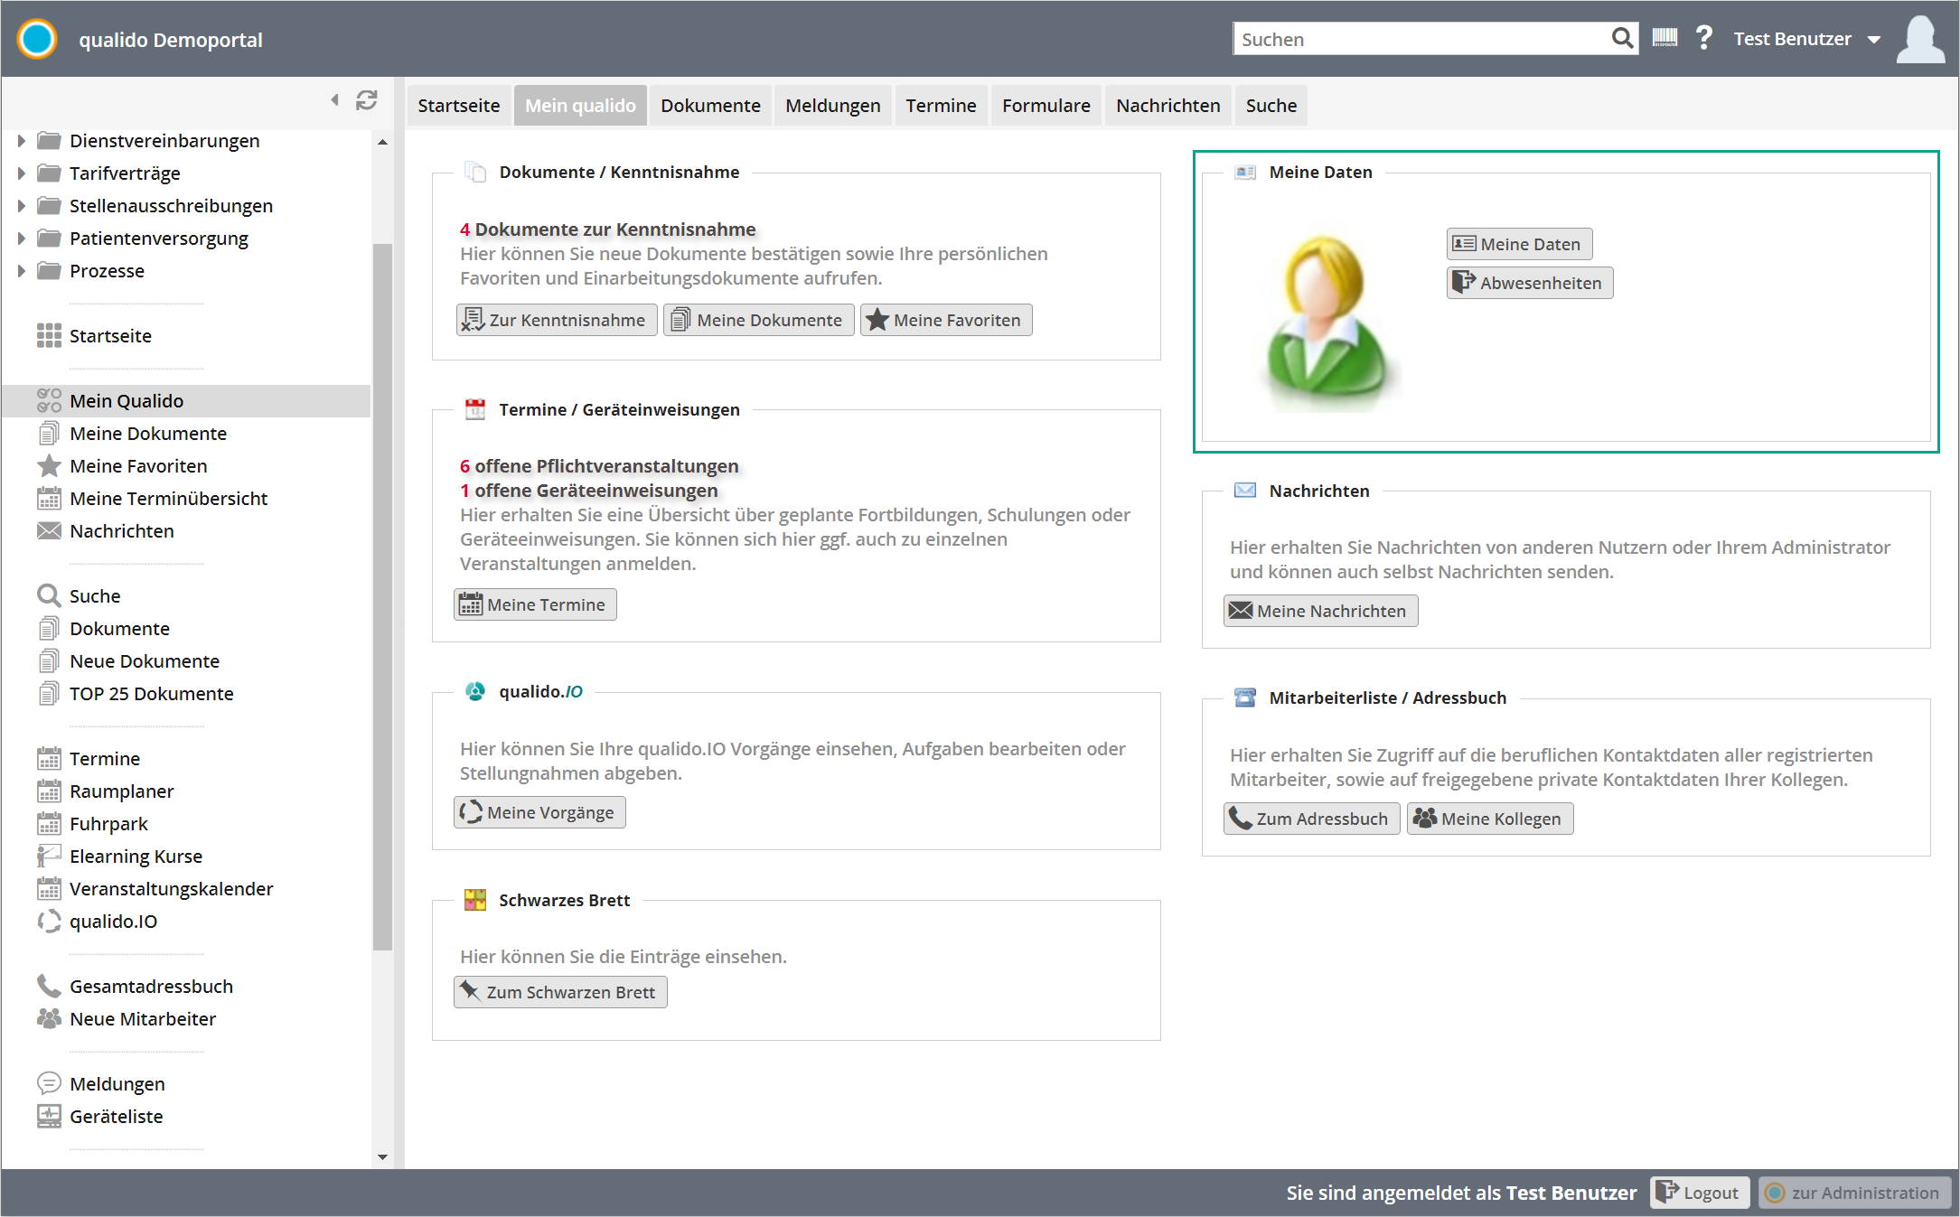This screenshot has height=1217, width=1960.
Task: Open the Meldungen tab
Action: pyautogui.click(x=832, y=105)
